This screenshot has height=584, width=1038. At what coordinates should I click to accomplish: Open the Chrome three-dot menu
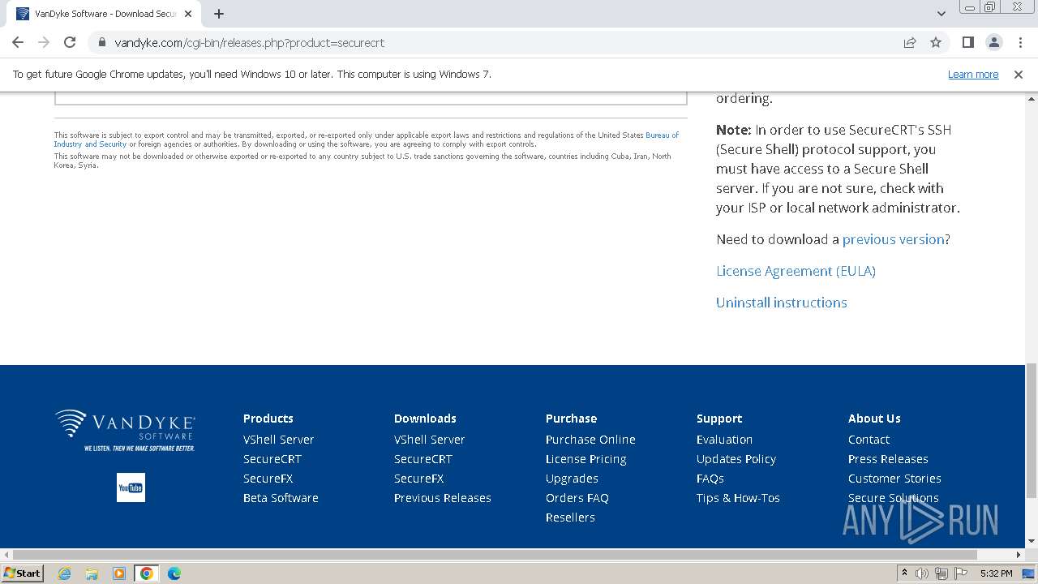point(1019,42)
